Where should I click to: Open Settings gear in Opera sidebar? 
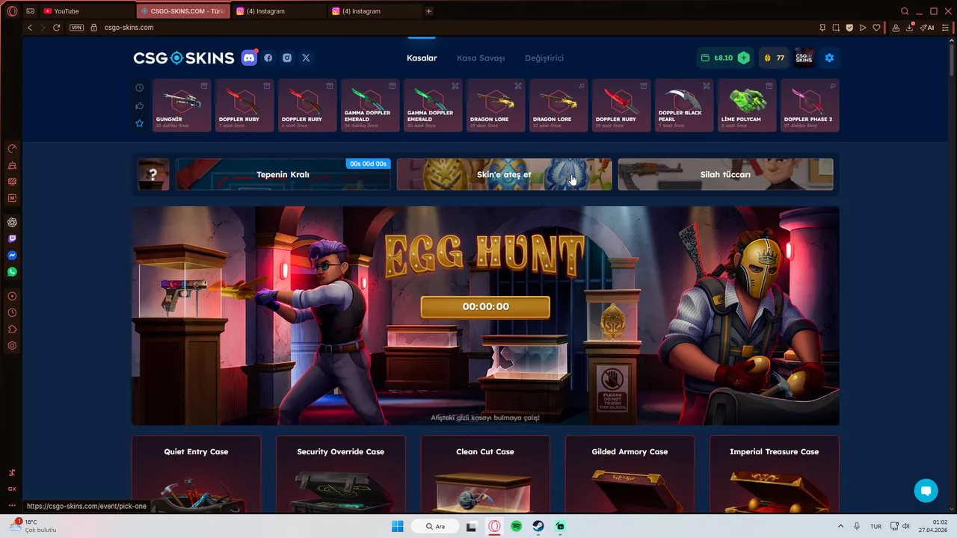tap(12, 346)
